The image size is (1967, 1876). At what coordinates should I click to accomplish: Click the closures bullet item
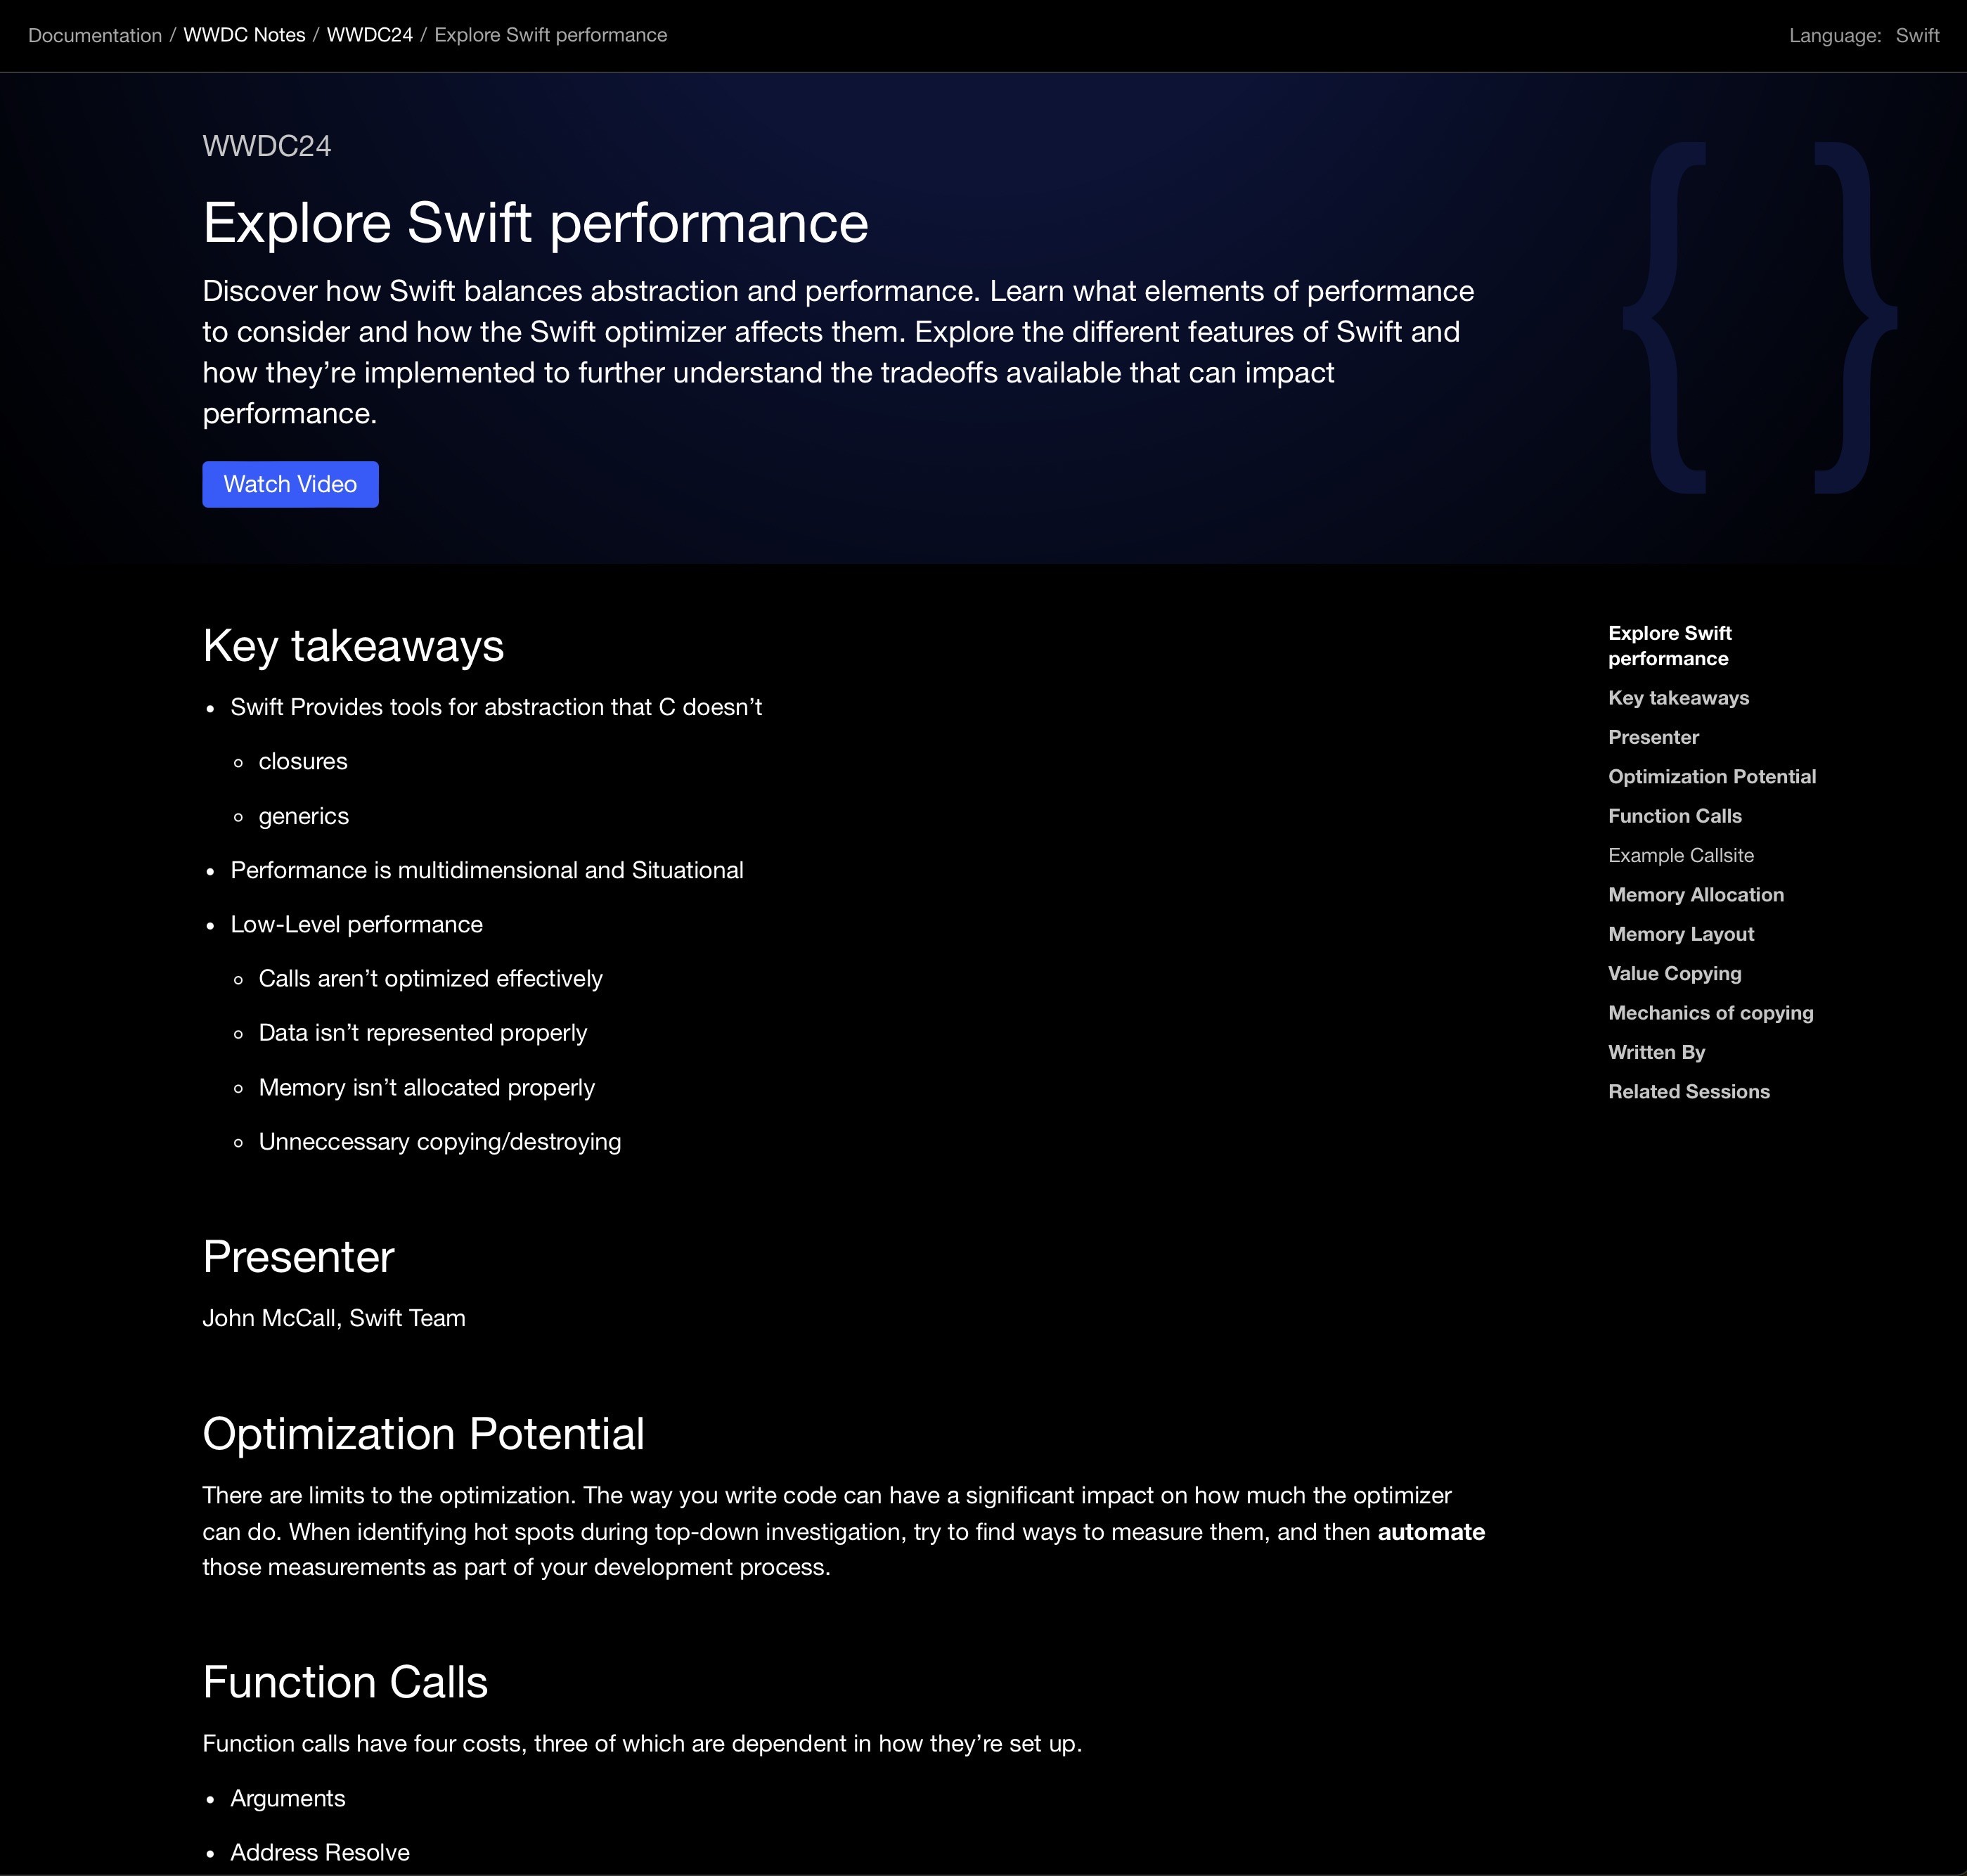coord(303,762)
